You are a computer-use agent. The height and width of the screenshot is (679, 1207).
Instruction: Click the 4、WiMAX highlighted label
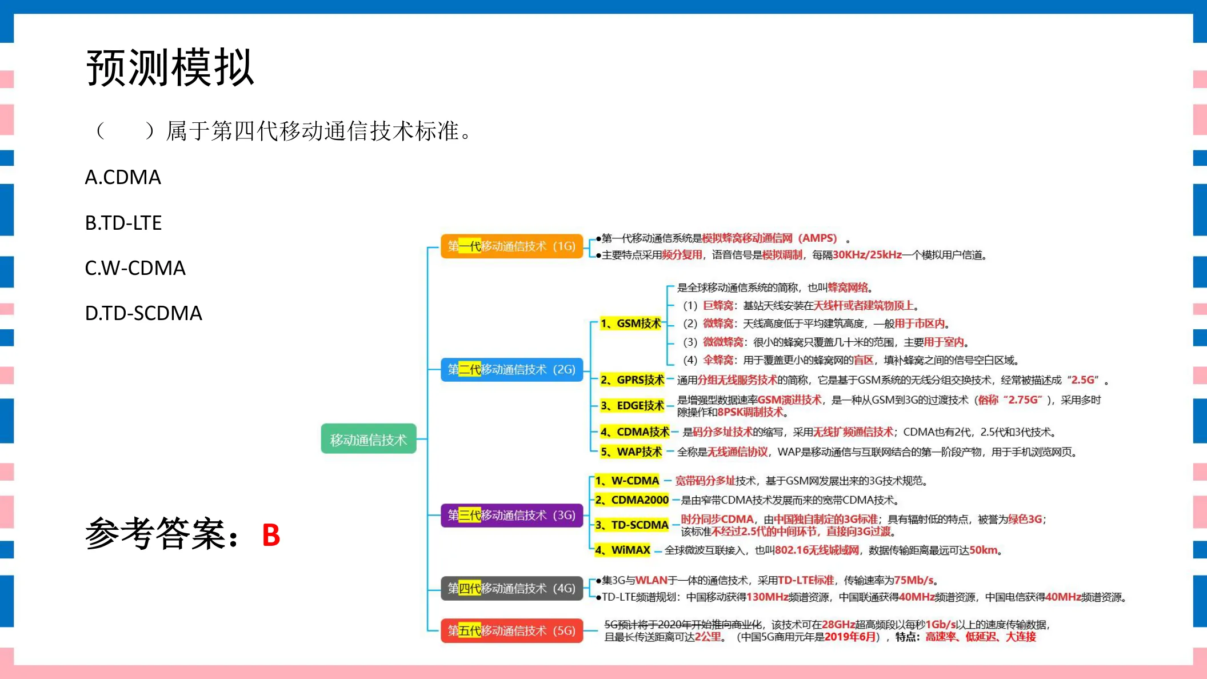coord(622,550)
